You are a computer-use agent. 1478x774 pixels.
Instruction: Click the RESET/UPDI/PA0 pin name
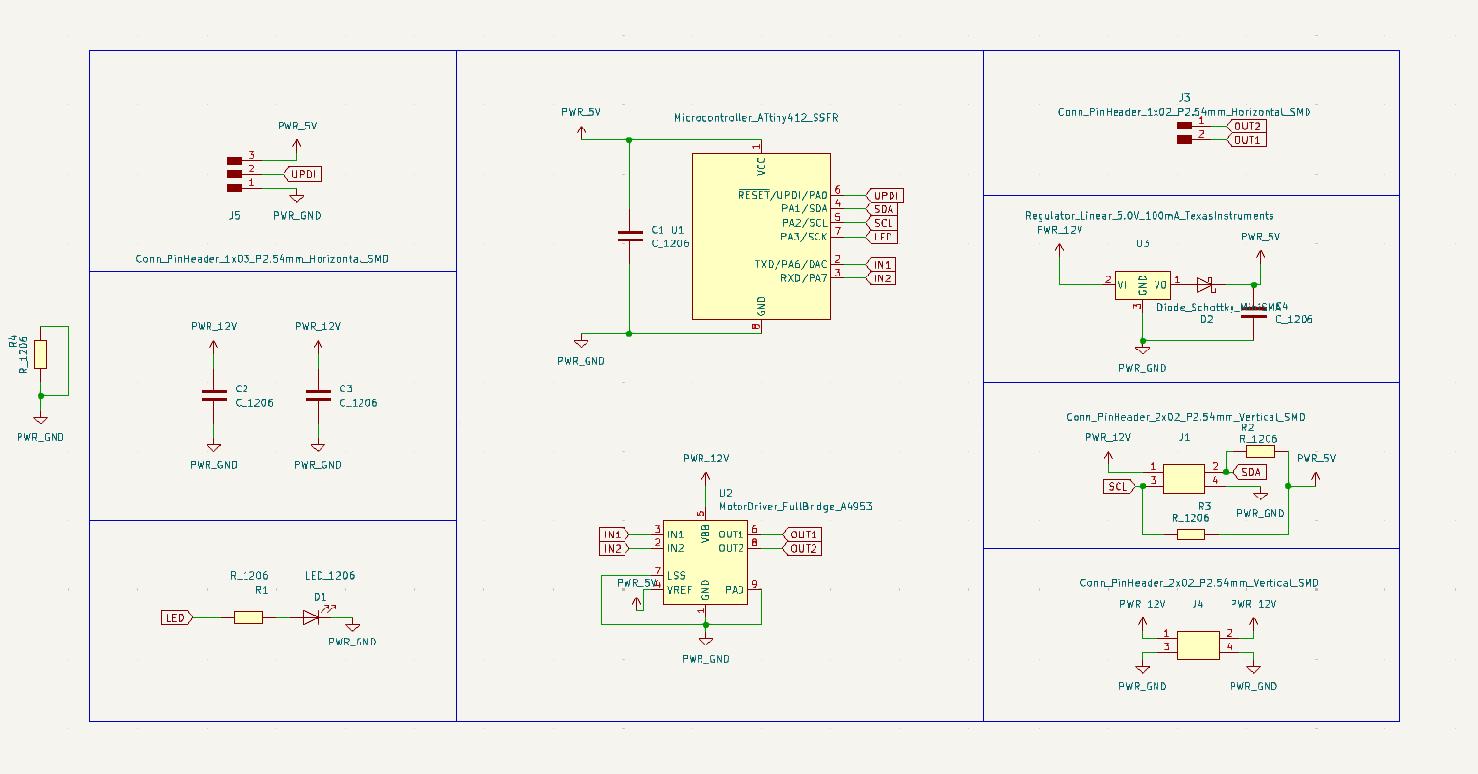(783, 195)
